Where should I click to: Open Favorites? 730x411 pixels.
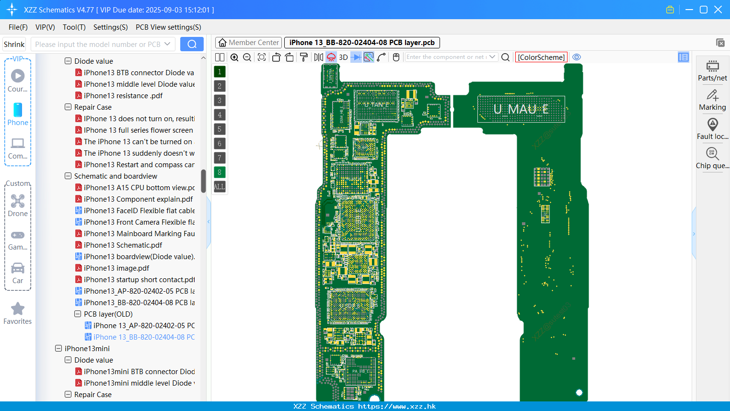(x=18, y=314)
